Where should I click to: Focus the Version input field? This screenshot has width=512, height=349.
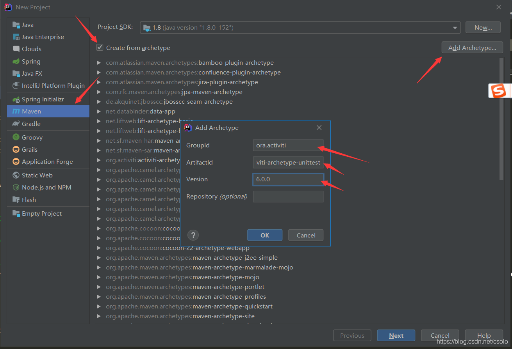288,179
